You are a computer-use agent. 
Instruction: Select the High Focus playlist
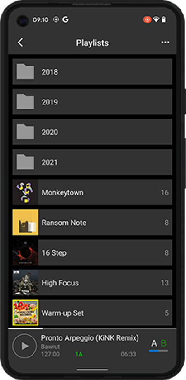92,282
